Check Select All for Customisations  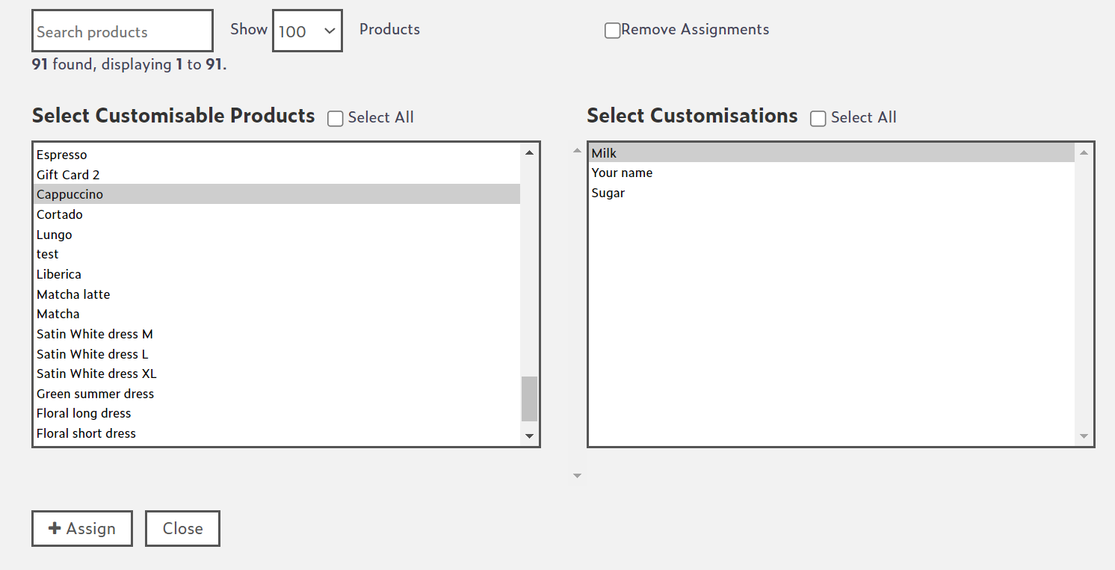pos(818,119)
